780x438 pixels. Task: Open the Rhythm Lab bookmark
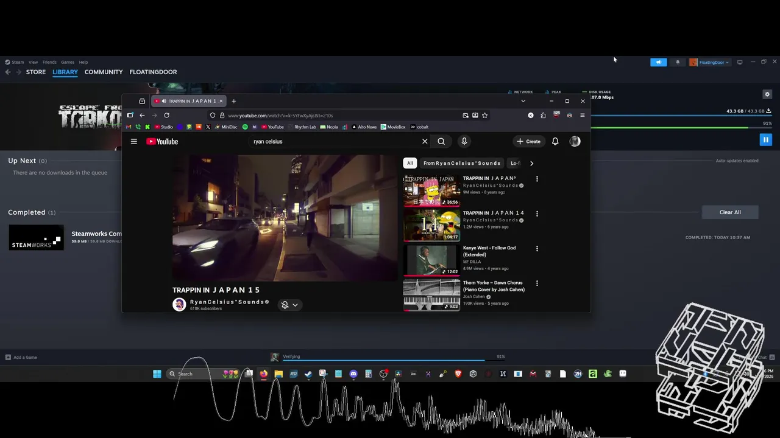point(302,127)
